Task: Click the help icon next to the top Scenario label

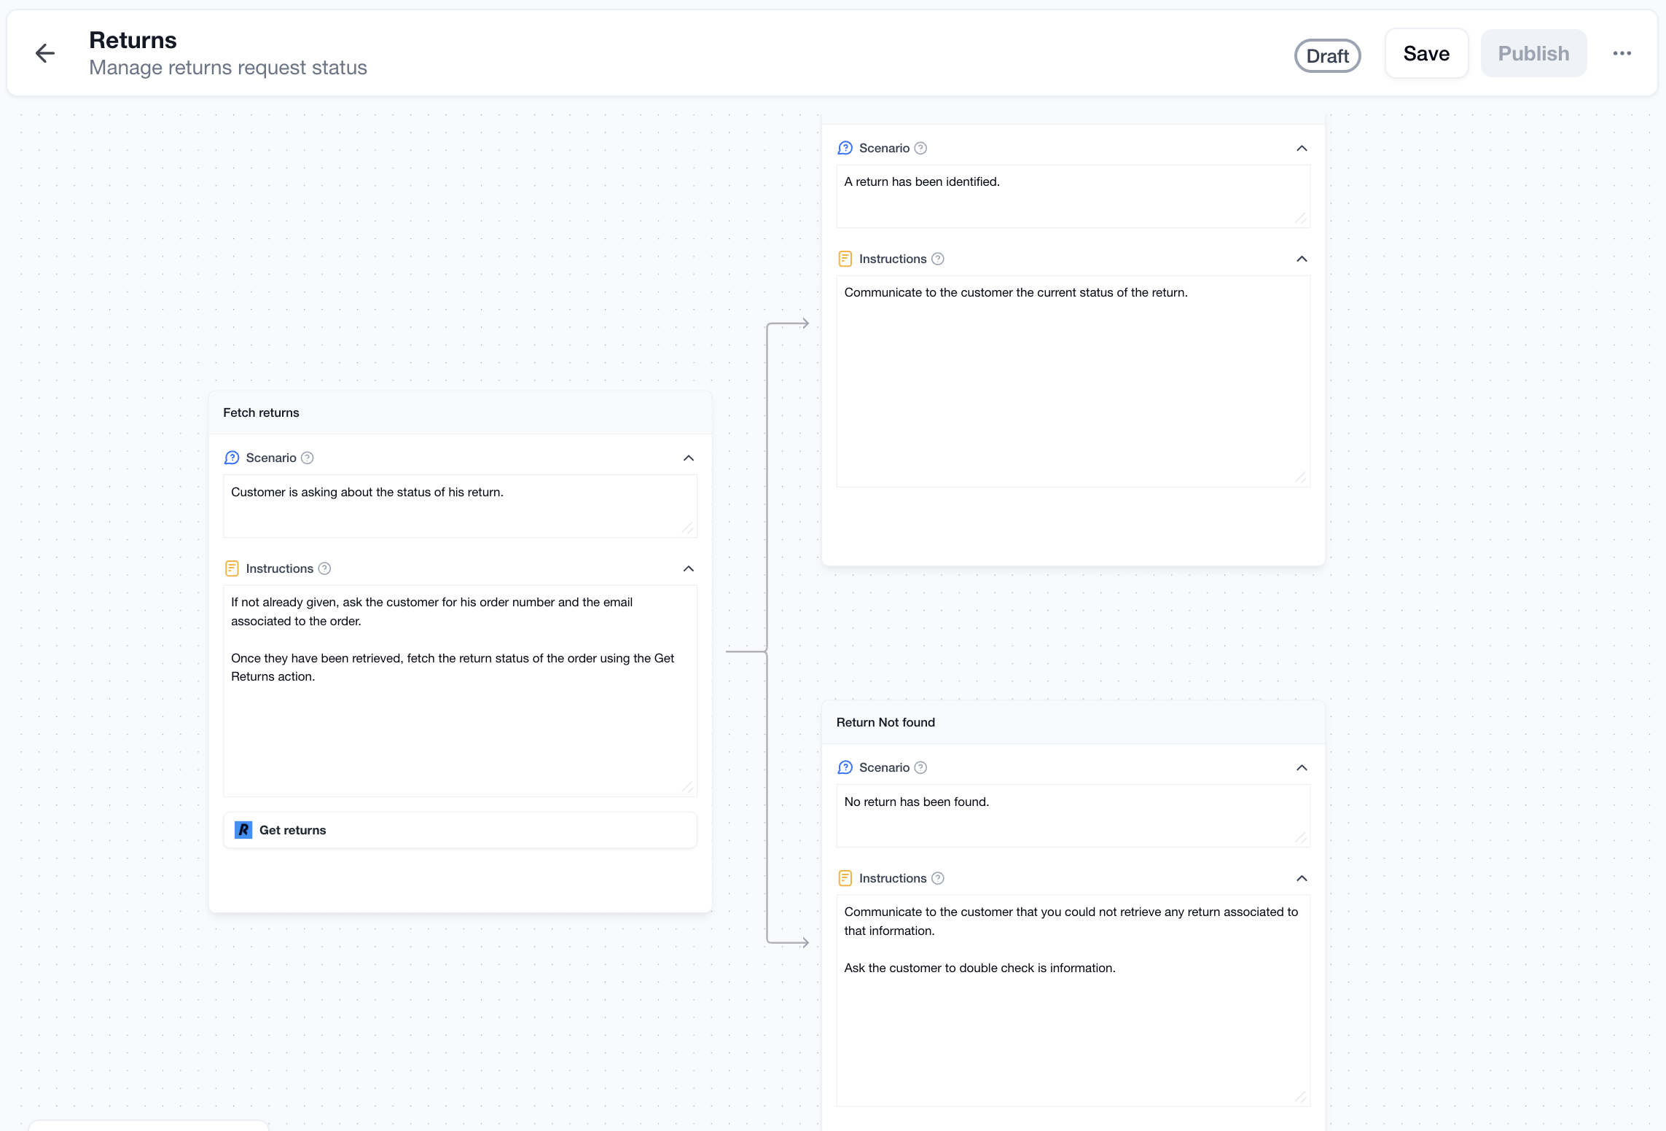Action: coord(921,148)
